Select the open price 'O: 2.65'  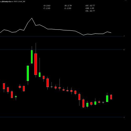click(47, 6)
